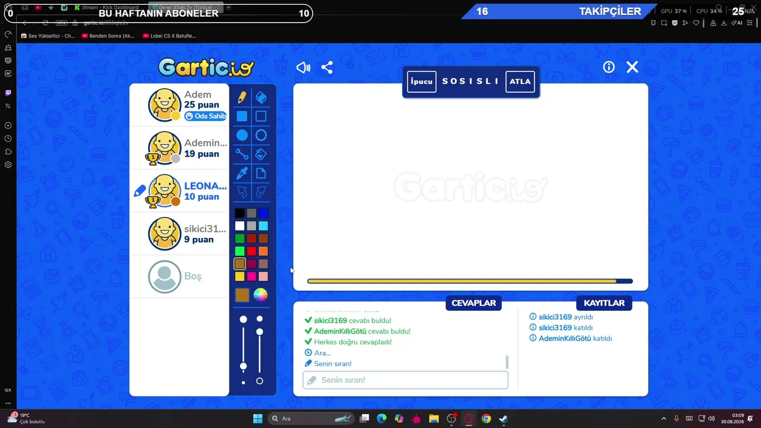761x428 pixels.
Task: Skip the word with the ATLA button
Action: click(x=520, y=81)
